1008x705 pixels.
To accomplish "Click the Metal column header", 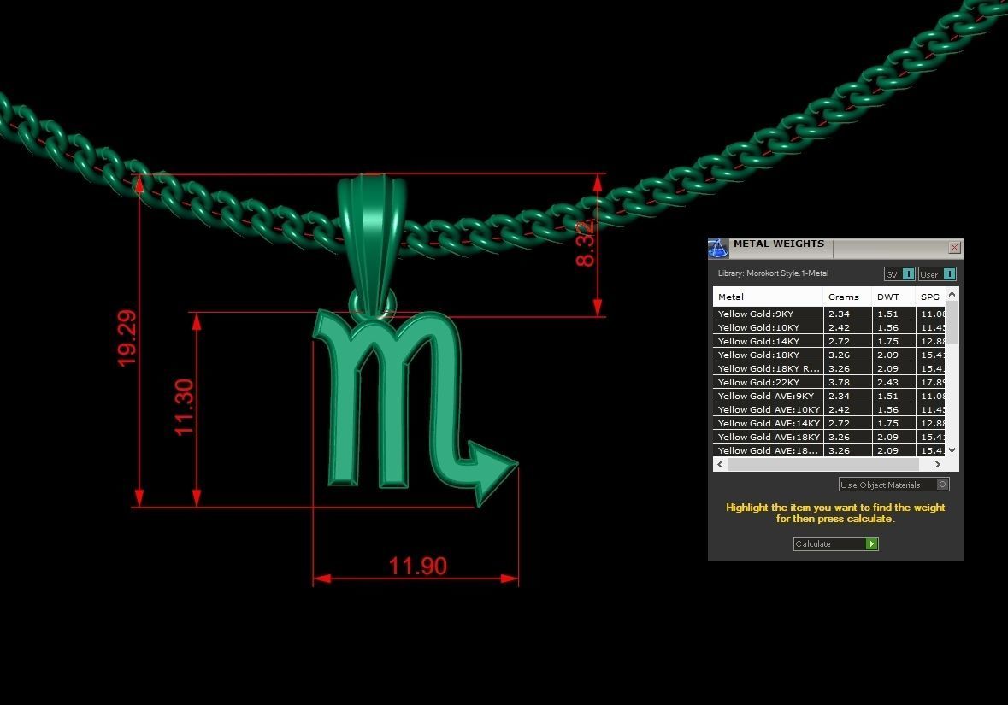I will (769, 297).
